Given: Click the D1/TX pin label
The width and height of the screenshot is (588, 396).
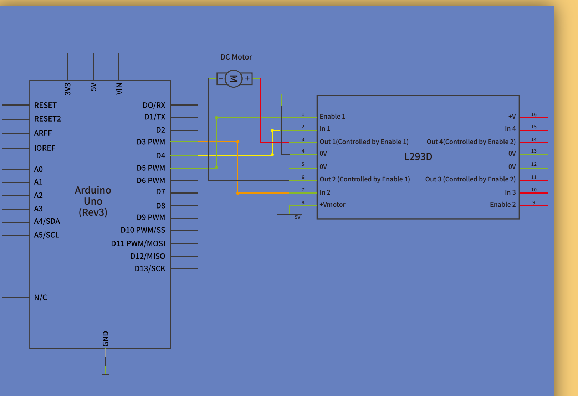Looking at the screenshot, I should click(x=155, y=117).
